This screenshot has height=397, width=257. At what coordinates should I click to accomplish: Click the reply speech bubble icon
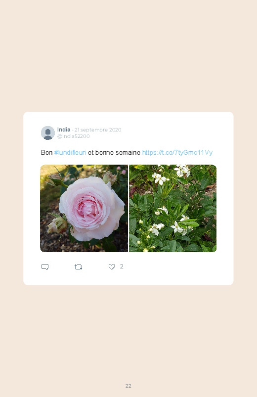pos(45,267)
